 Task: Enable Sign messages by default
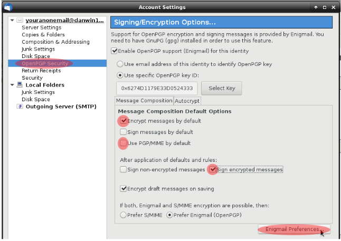(123, 132)
